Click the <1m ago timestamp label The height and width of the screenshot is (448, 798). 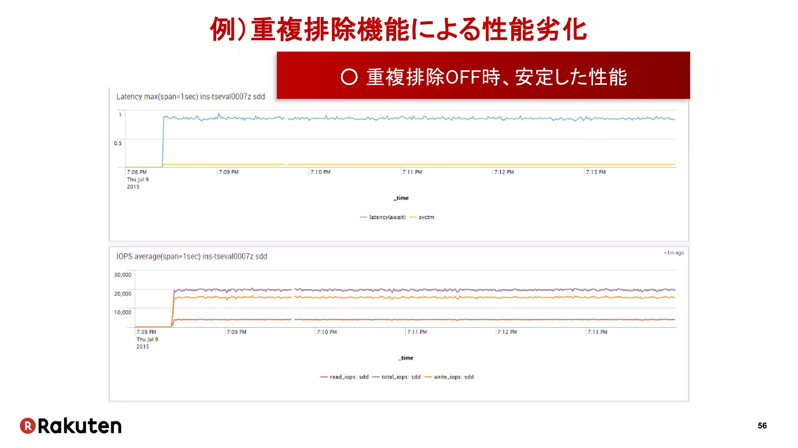[674, 253]
